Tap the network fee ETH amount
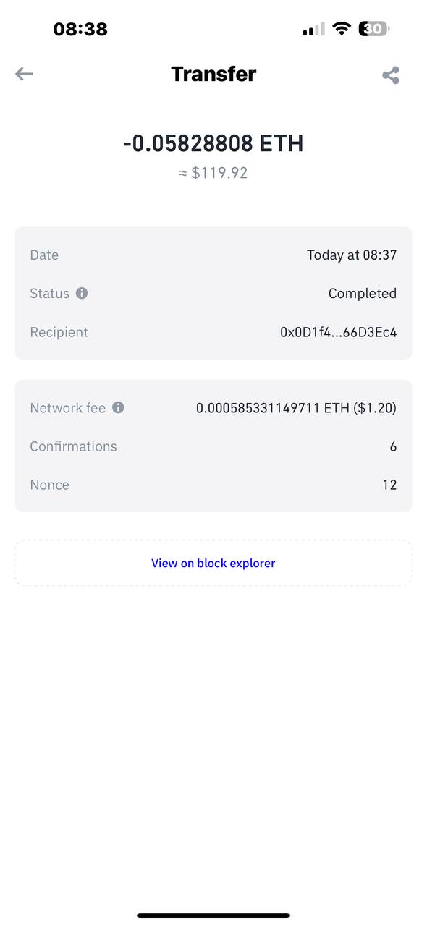The image size is (427, 926). tap(296, 408)
